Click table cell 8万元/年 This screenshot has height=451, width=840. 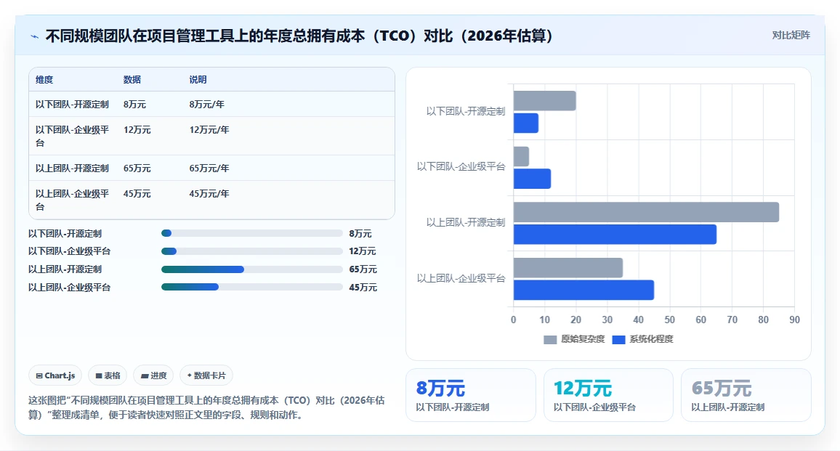(207, 105)
